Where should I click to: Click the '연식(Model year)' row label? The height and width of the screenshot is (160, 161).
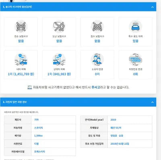(x=94, y=120)
